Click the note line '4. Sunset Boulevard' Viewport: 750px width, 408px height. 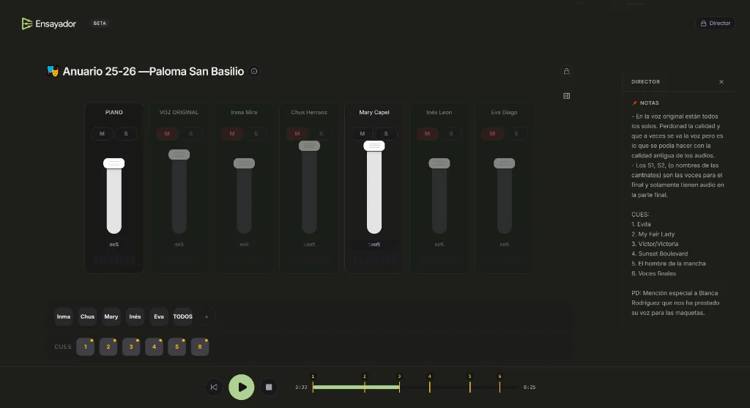click(x=660, y=253)
